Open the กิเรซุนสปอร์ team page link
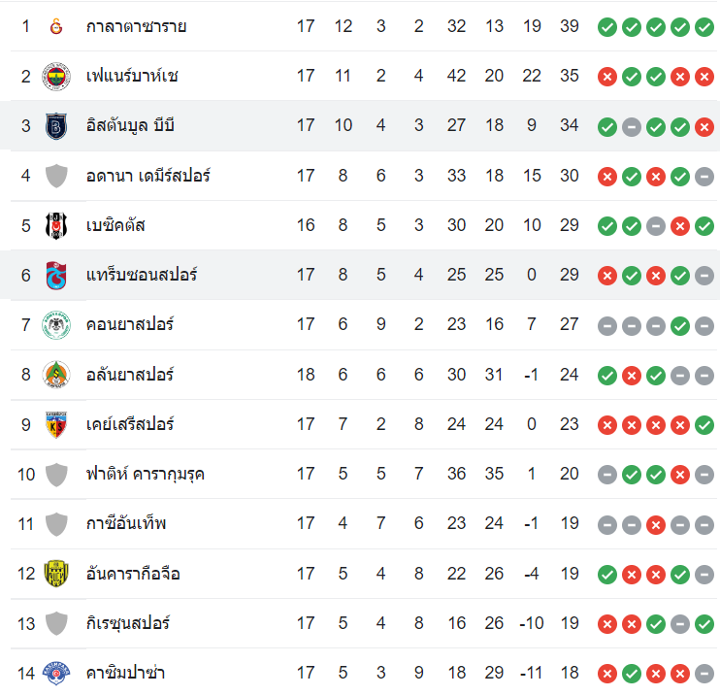 tap(130, 623)
